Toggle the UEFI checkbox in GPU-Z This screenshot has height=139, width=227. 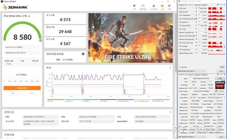click(x=219, y=91)
